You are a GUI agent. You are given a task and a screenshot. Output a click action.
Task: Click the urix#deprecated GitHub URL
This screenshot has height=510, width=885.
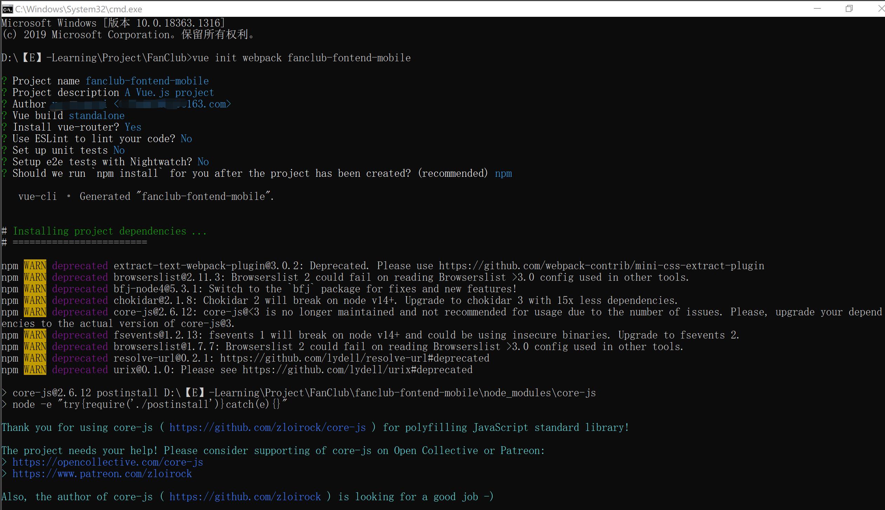[357, 370]
